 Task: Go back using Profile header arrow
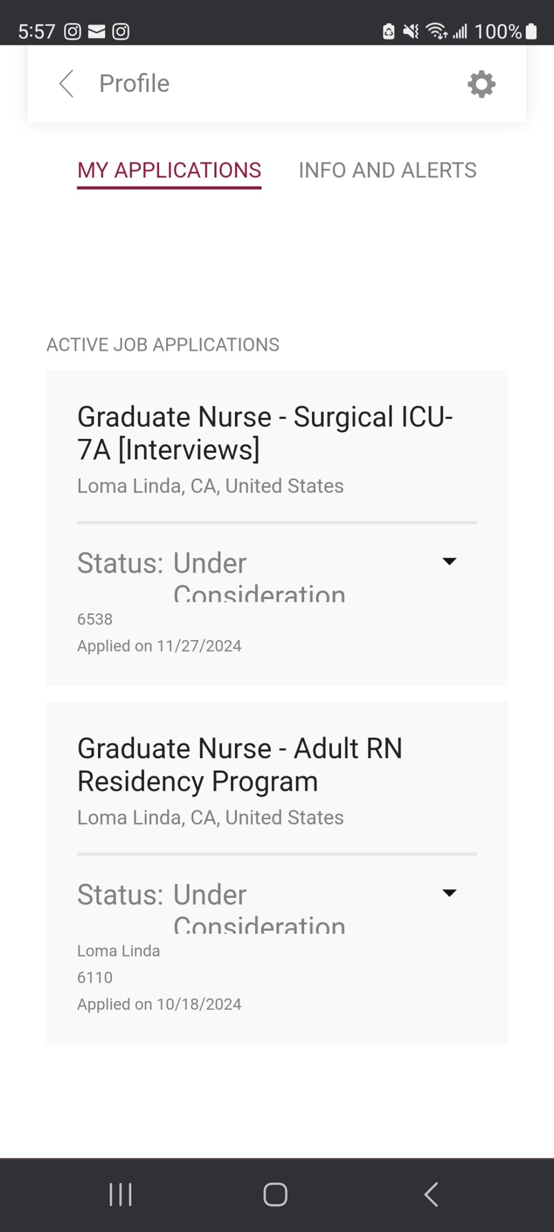(66, 84)
